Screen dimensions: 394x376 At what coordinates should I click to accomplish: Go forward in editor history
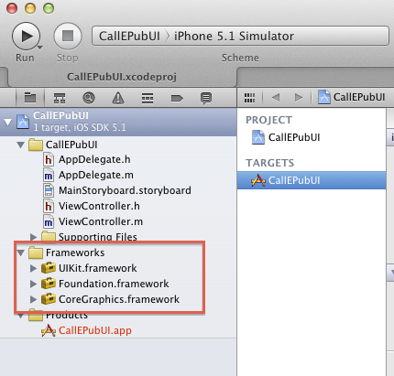coord(299,98)
